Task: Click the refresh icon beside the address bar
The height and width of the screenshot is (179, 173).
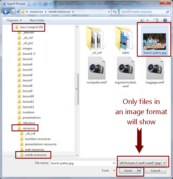Action: click(115, 12)
